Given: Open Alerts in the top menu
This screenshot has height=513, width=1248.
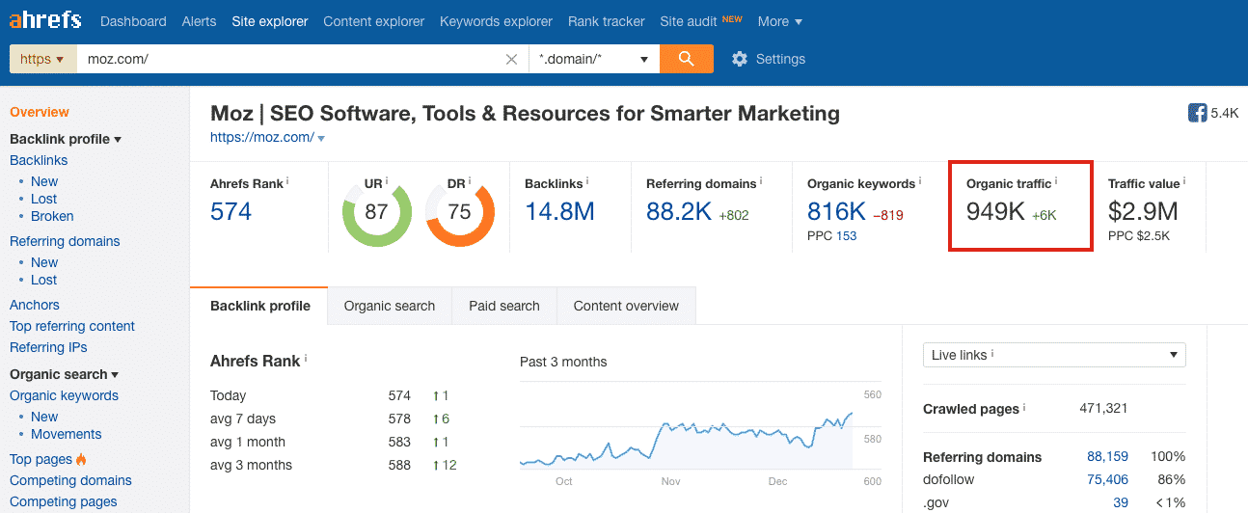Looking at the screenshot, I should (x=199, y=21).
